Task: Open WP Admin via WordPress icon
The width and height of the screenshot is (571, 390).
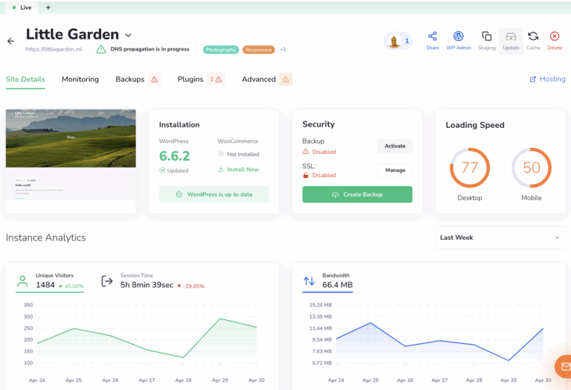Action: coord(458,36)
